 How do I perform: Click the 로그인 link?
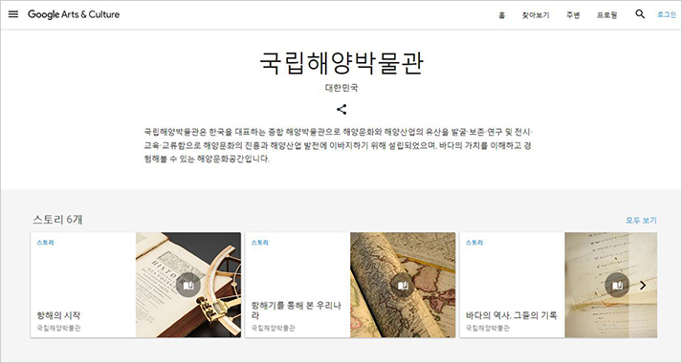667,14
